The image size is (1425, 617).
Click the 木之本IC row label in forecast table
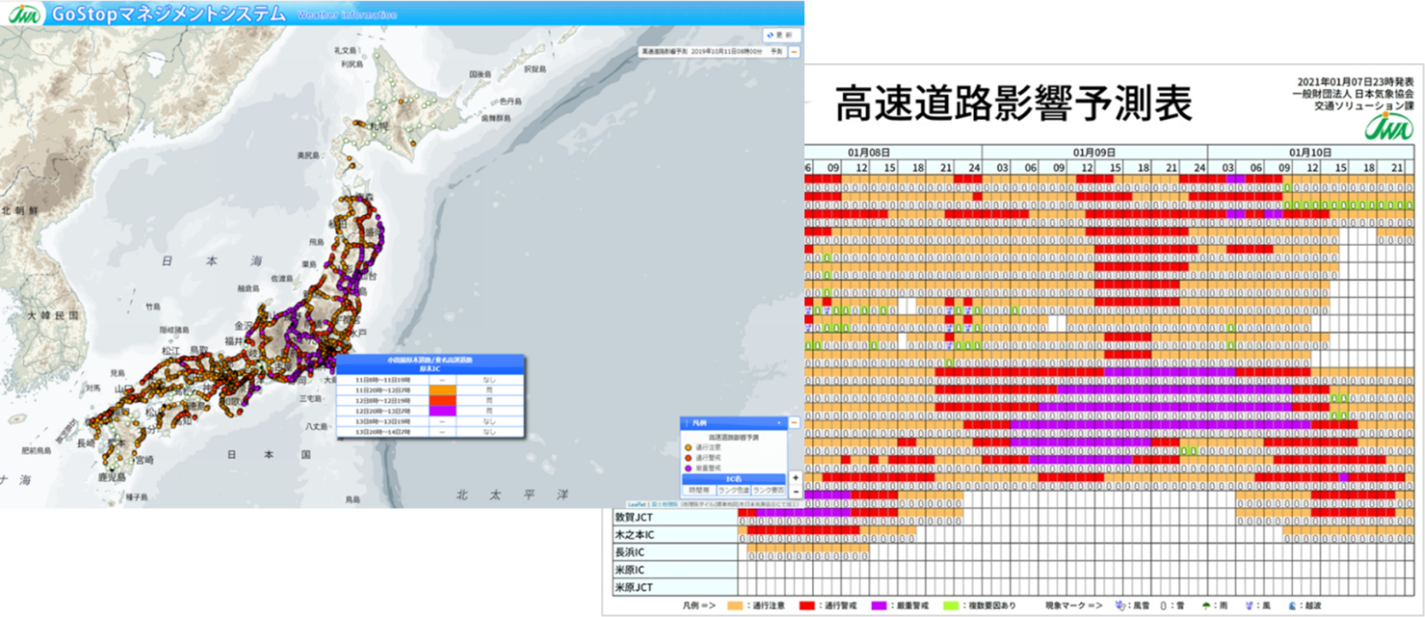pyautogui.click(x=634, y=535)
